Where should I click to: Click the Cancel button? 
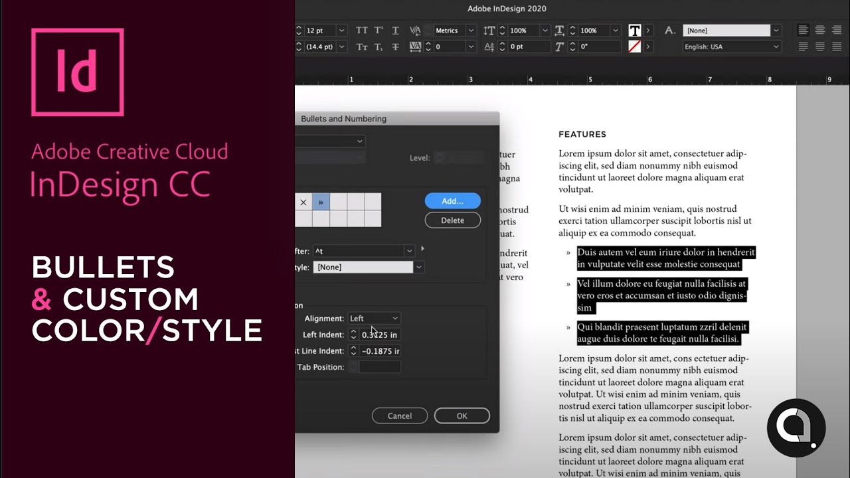click(400, 416)
